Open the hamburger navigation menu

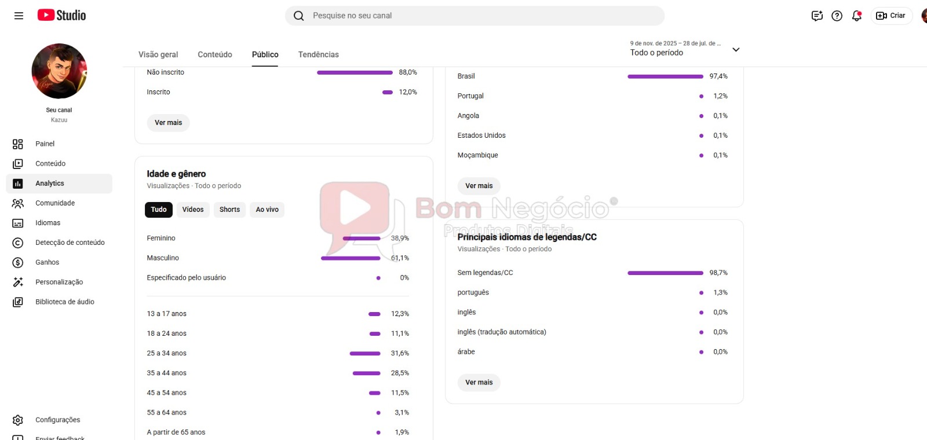[x=19, y=16]
